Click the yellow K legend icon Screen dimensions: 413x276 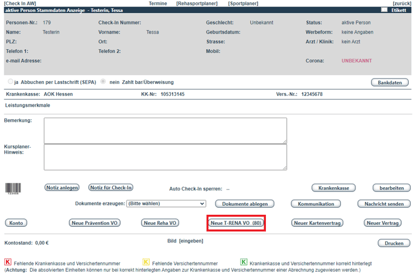pyautogui.click(x=146, y=262)
